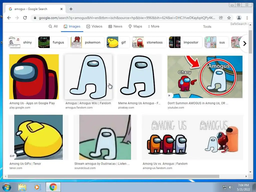
Task: Show more suggestion chips with right chevron
Action: [244, 43]
